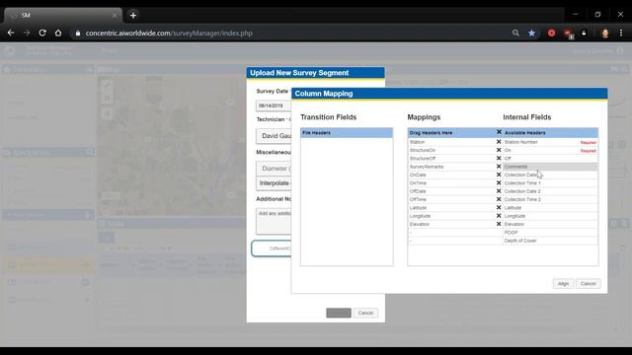This screenshot has width=632, height=355.
Task: Select the 'OnDate' mapped header
Action: click(418, 176)
